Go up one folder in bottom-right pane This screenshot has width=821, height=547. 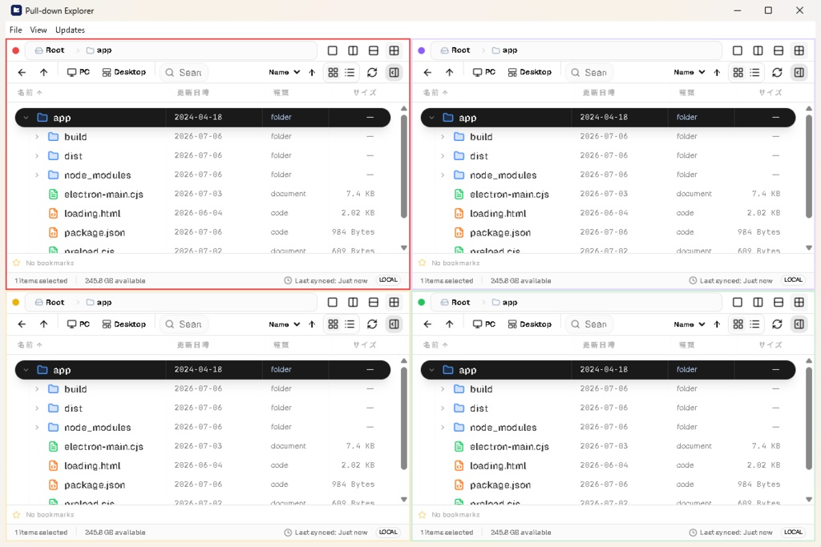tap(449, 324)
